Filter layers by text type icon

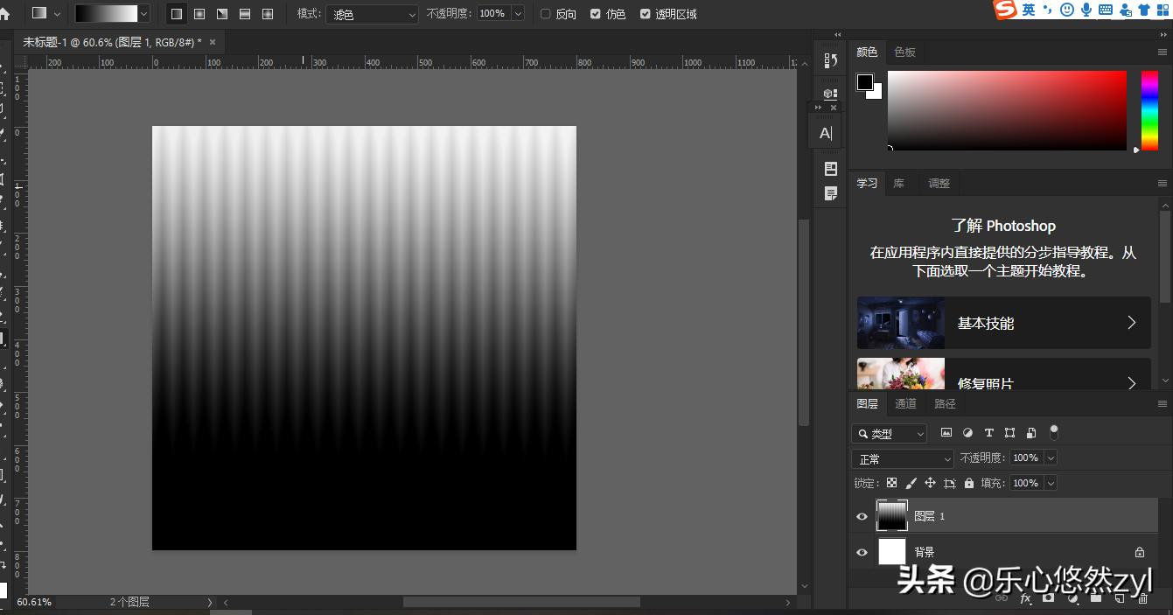click(988, 433)
